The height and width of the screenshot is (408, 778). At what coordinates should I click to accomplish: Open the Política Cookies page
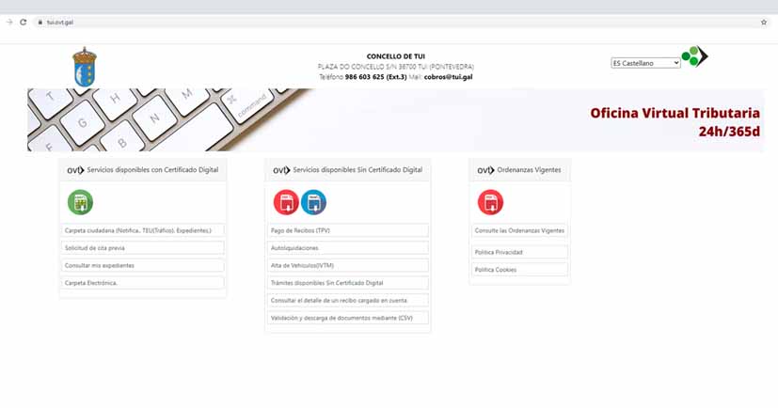[x=520, y=270]
